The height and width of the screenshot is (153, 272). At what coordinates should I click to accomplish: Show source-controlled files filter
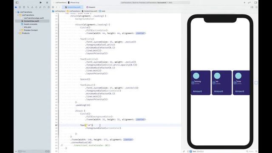pos(48,151)
